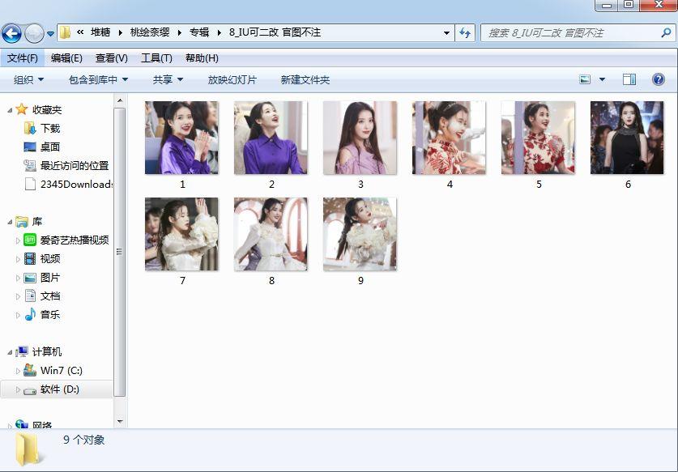Collapse the 收藏夹 section
Viewport: 678px width, 472px height.
coord(10,110)
